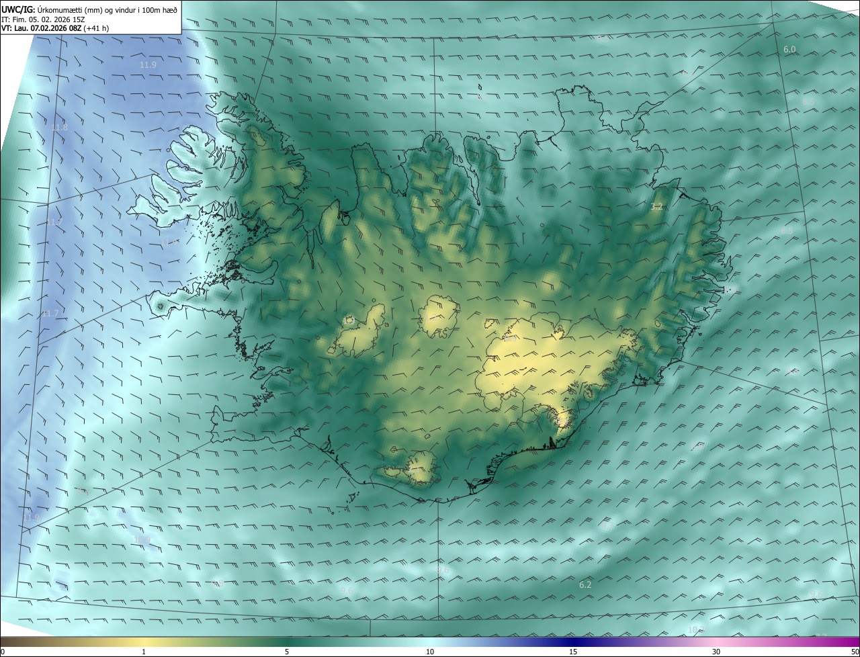Viewport: 860px width, 657px height.
Task: Click the 11.9 value label in the northwest sea
Action: (148, 65)
